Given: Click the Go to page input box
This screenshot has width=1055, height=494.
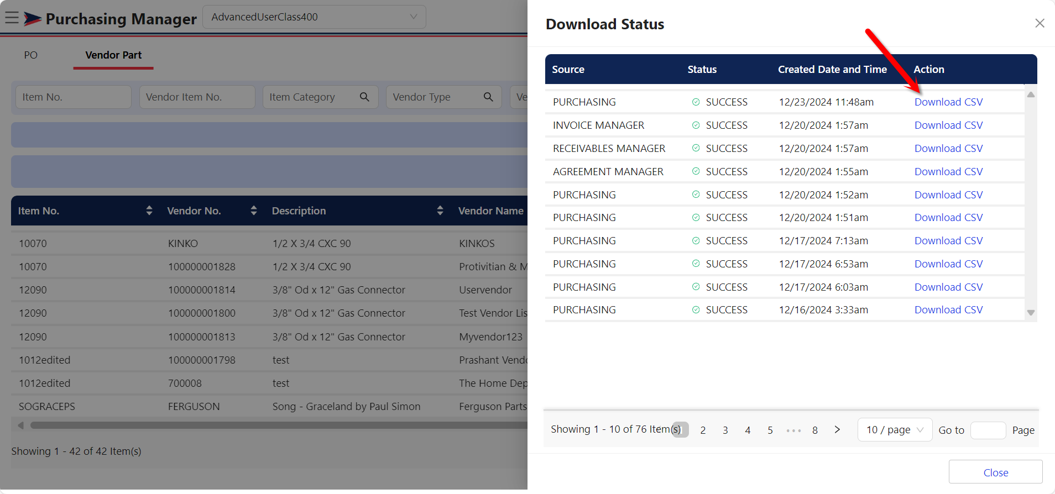Looking at the screenshot, I should [988, 430].
